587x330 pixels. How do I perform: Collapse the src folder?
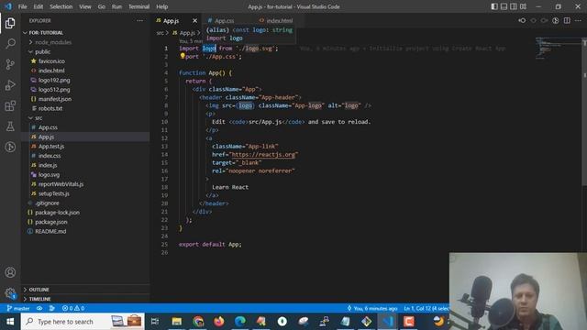(x=85, y=118)
